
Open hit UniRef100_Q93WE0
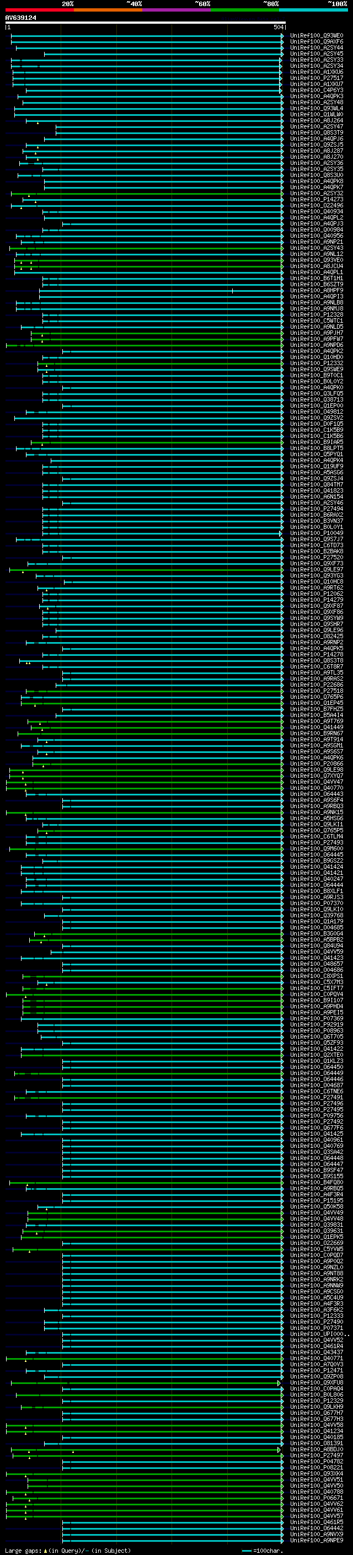[x=317, y=36]
